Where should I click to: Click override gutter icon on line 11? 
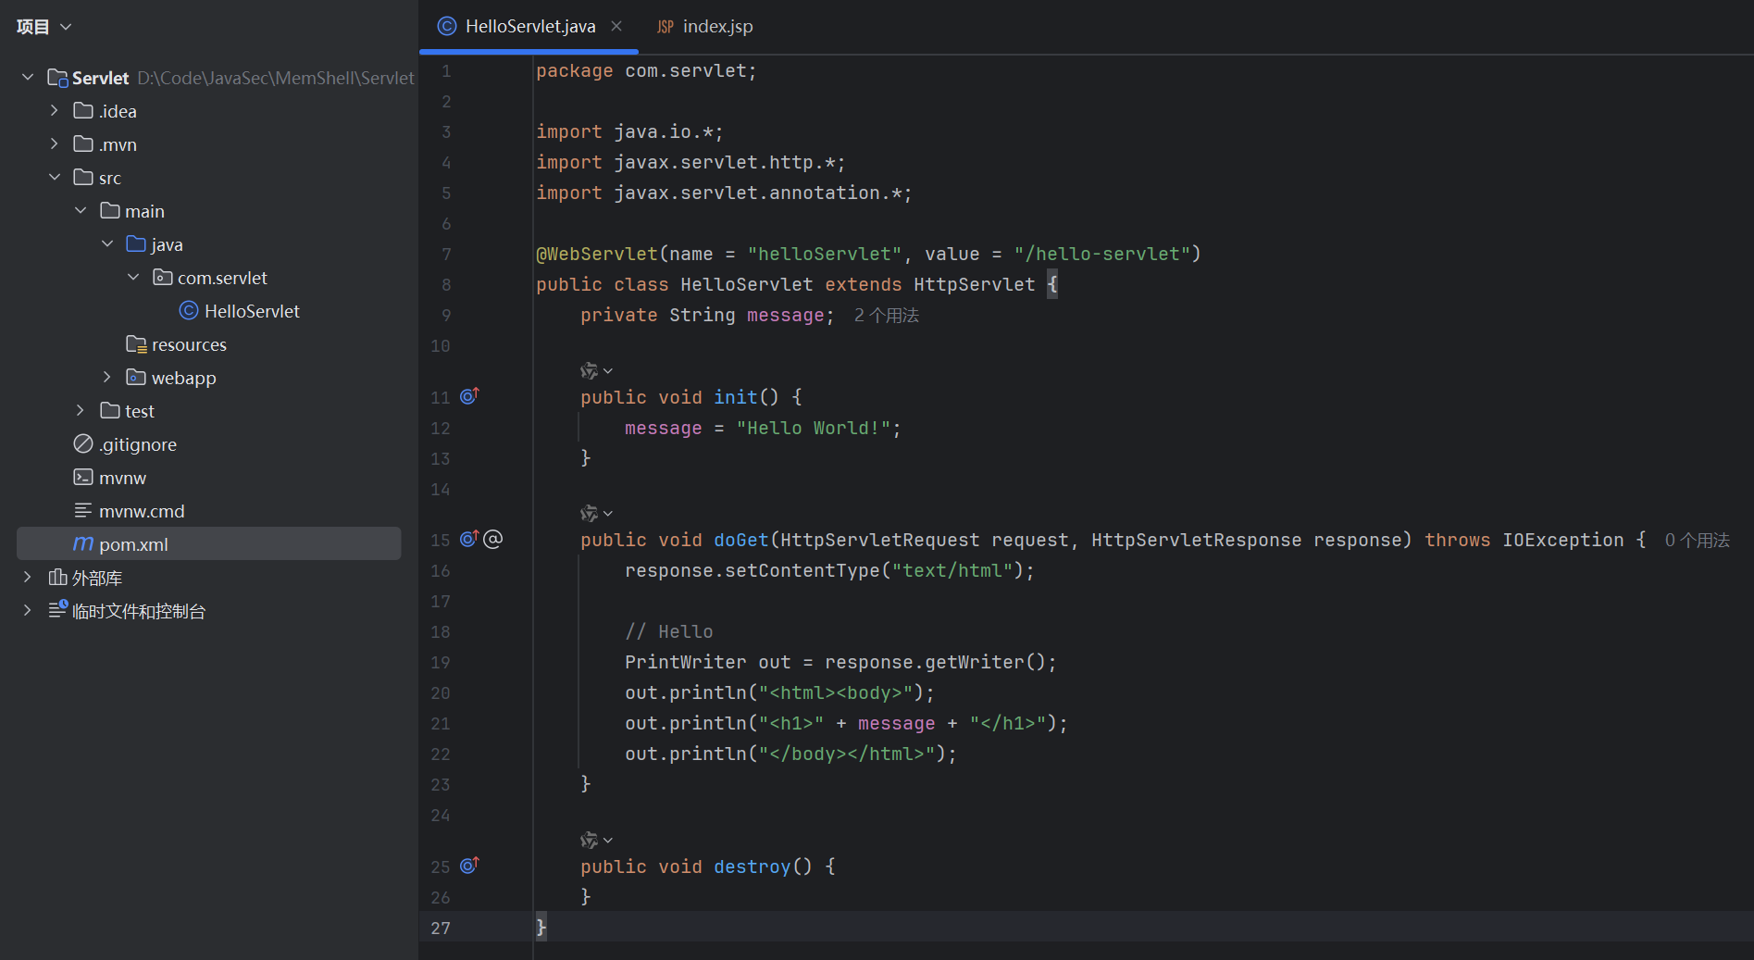click(x=469, y=396)
